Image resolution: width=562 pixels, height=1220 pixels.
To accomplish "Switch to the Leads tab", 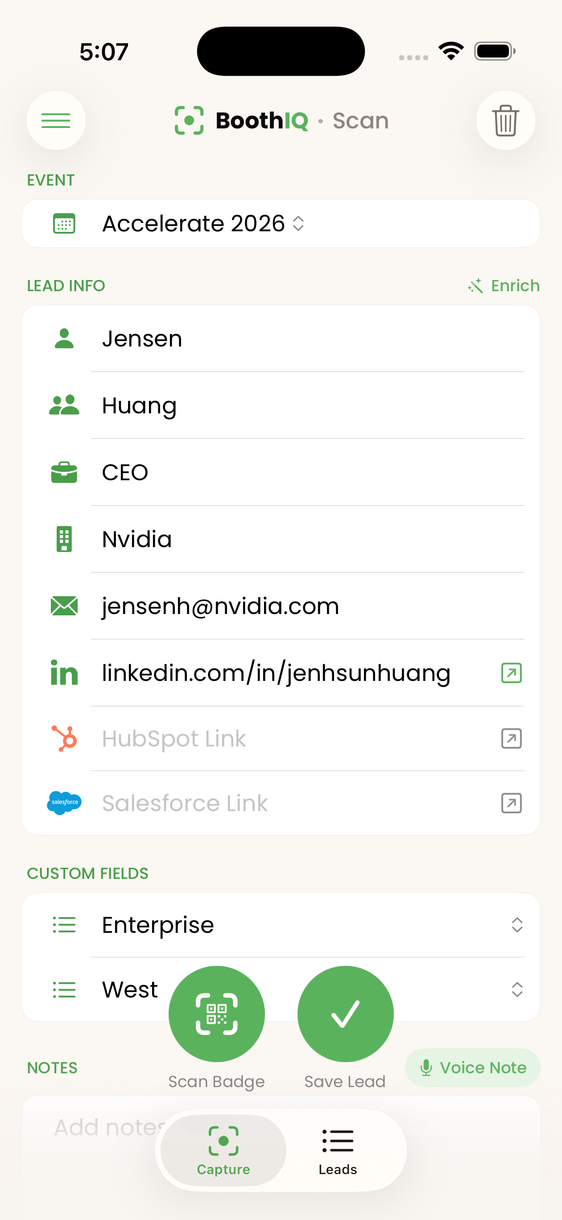I will pos(338,1150).
